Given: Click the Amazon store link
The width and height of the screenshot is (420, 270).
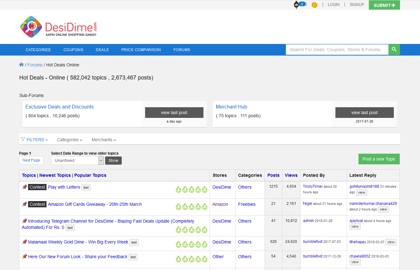Looking at the screenshot, I should pyautogui.click(x=220, y=204).
